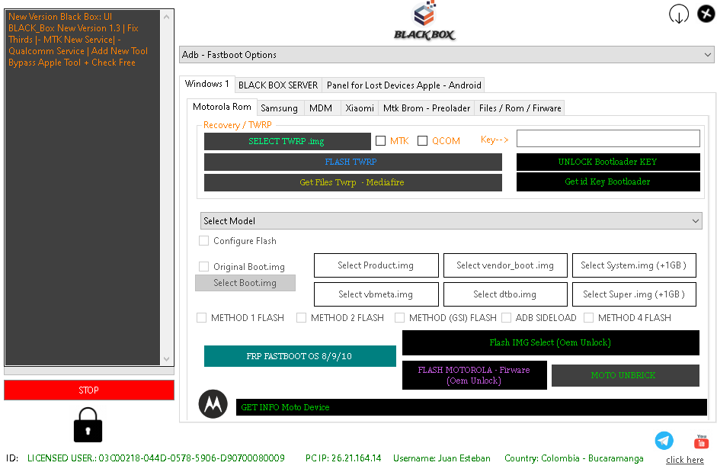Check METHOD 2 FLASH option
The width and height of the screenshot is (717, 469).
click(301, 317)
